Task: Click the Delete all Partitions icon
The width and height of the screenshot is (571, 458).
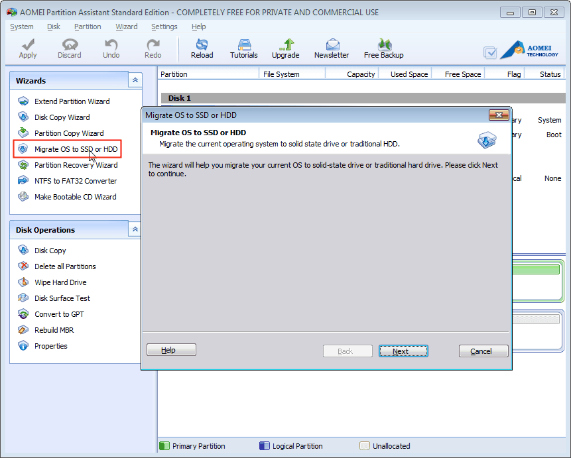Action: tap(23, 266)
